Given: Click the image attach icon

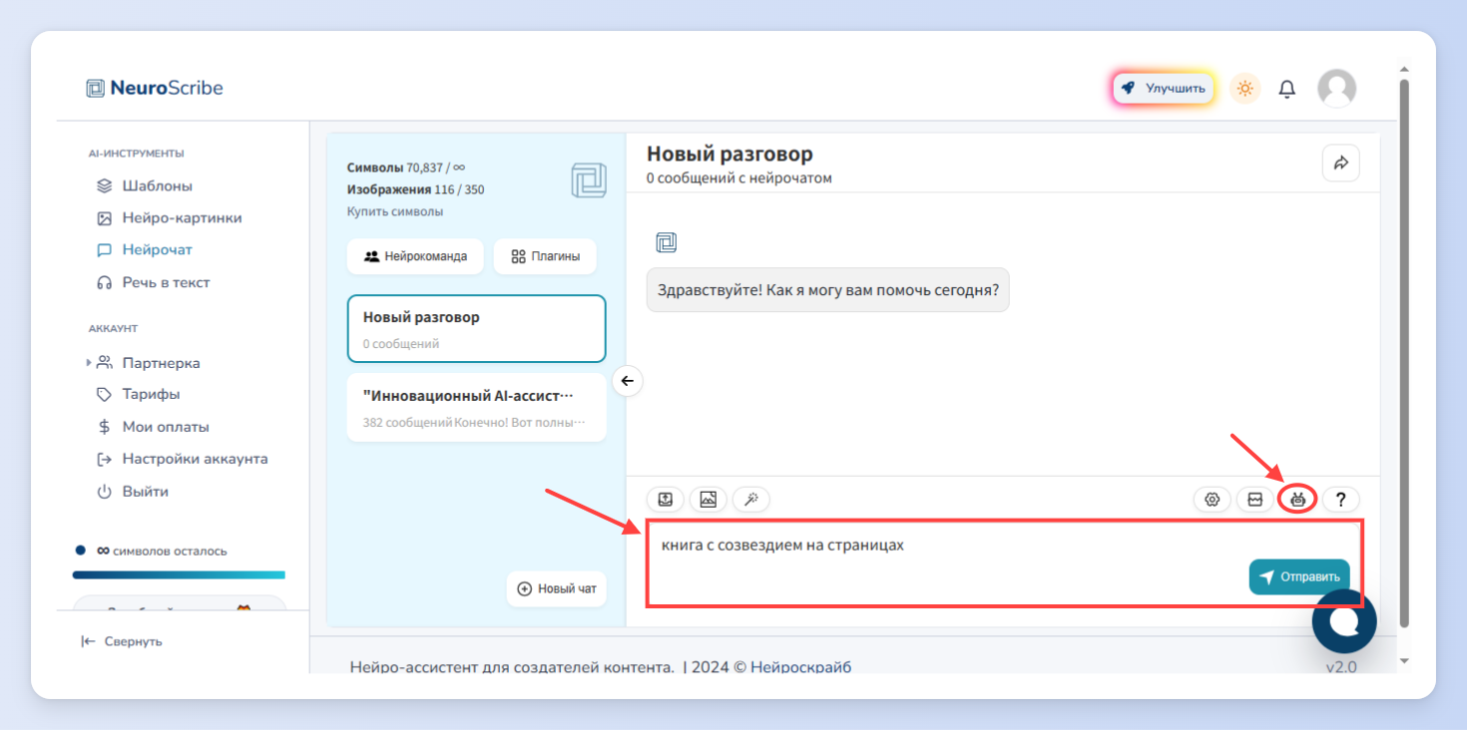Looking at the screenshot, I should 709,500.
